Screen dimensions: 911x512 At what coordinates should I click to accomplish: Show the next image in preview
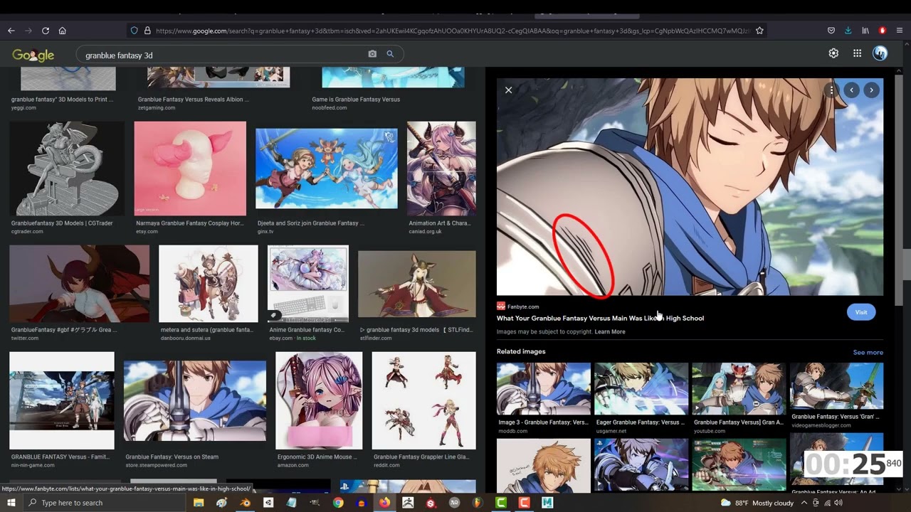point(871,90)
